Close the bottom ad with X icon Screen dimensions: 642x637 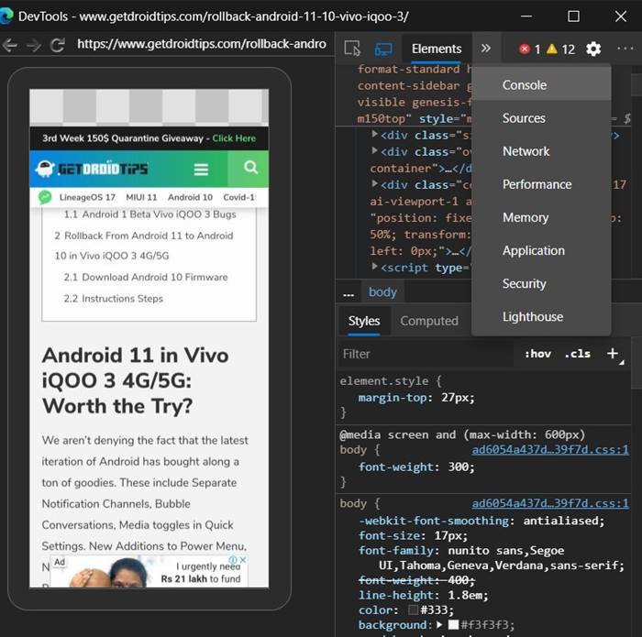[243, 559]
